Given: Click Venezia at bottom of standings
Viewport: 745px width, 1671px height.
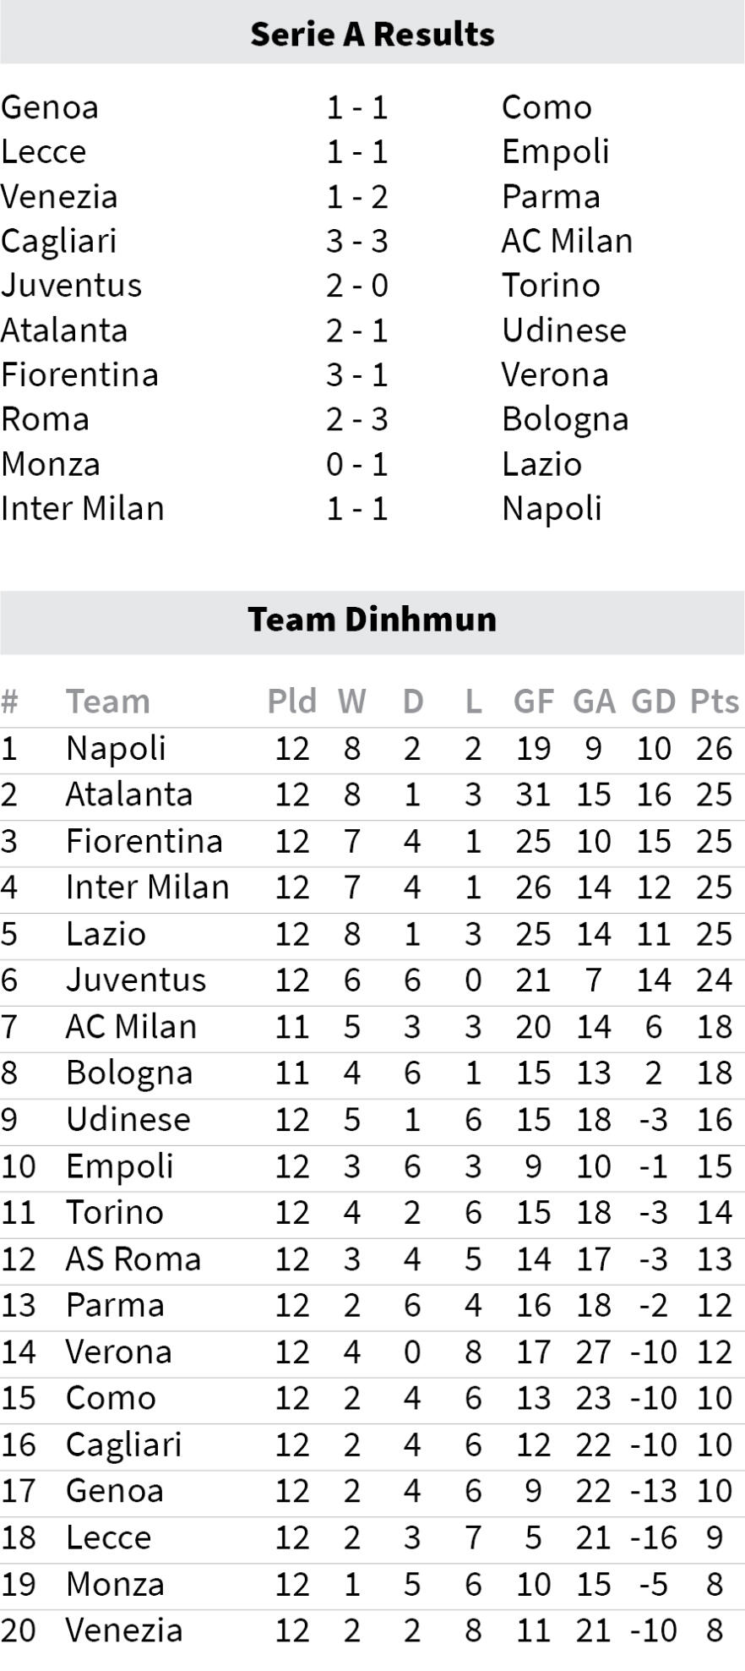Looking at the screenshot, I should tap(124, 1630).
